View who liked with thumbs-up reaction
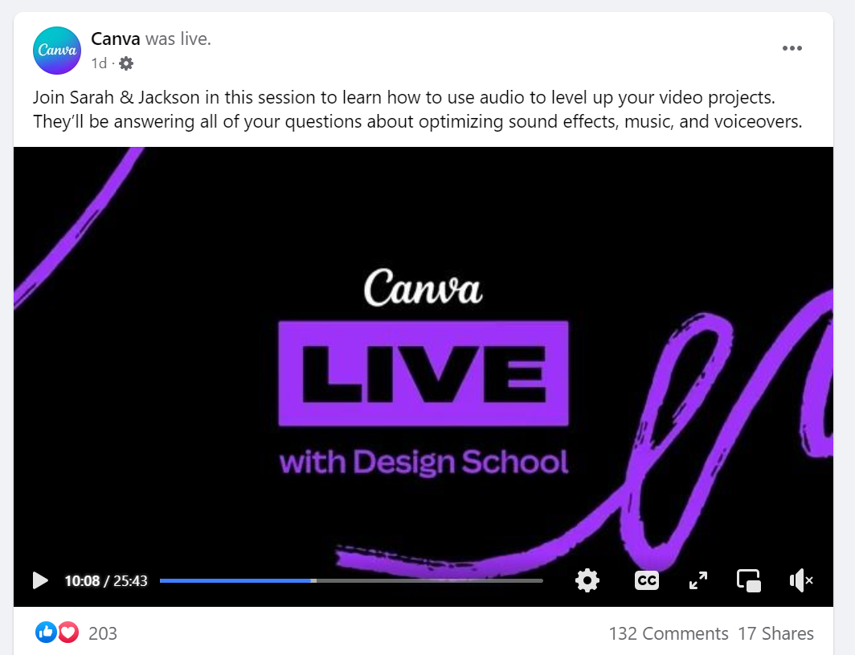 (x=46, y=633)
